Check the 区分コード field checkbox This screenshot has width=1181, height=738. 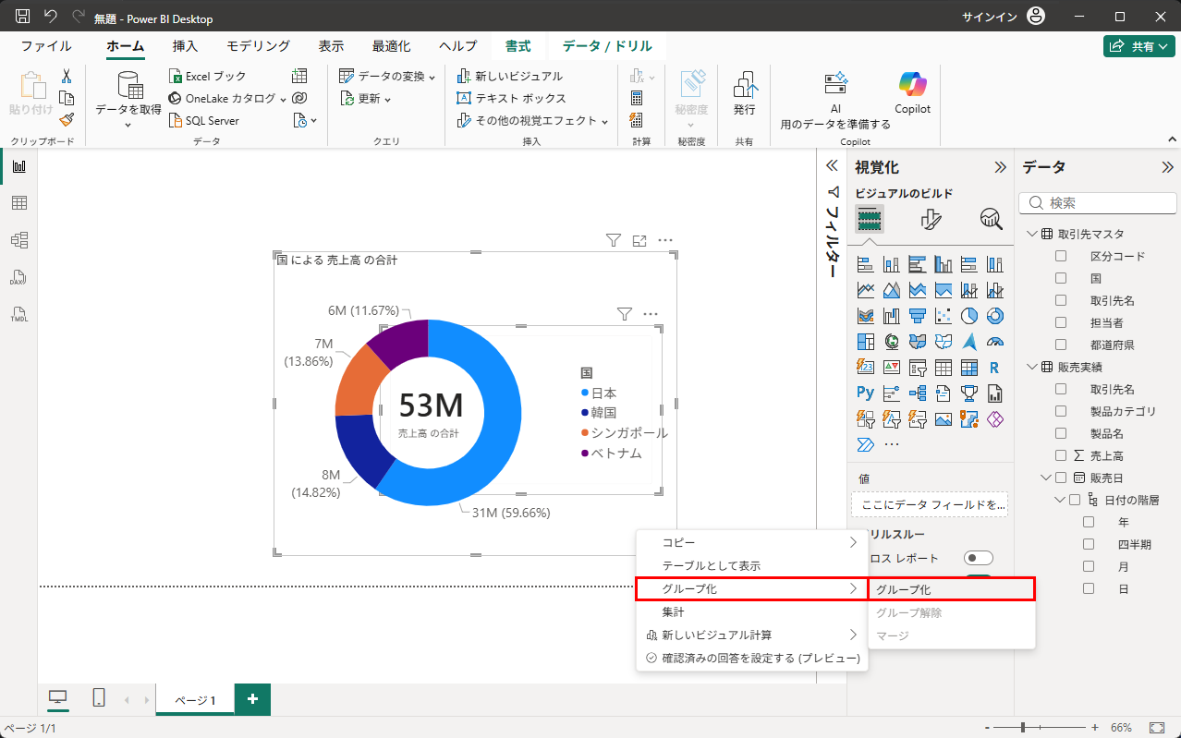pos(1061,256)
